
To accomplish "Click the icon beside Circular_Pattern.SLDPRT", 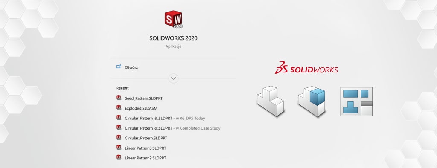I will [119, 137].
